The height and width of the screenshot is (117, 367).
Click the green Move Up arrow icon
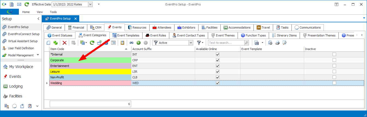(x=139, y=43)
